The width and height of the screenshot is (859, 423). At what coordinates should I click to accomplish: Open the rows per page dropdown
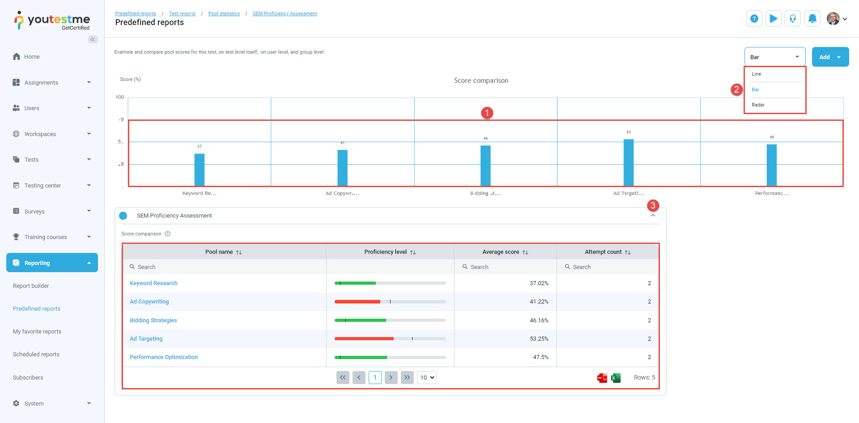point(427,377)
